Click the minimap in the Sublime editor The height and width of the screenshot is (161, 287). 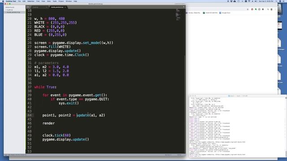(178, 15)
